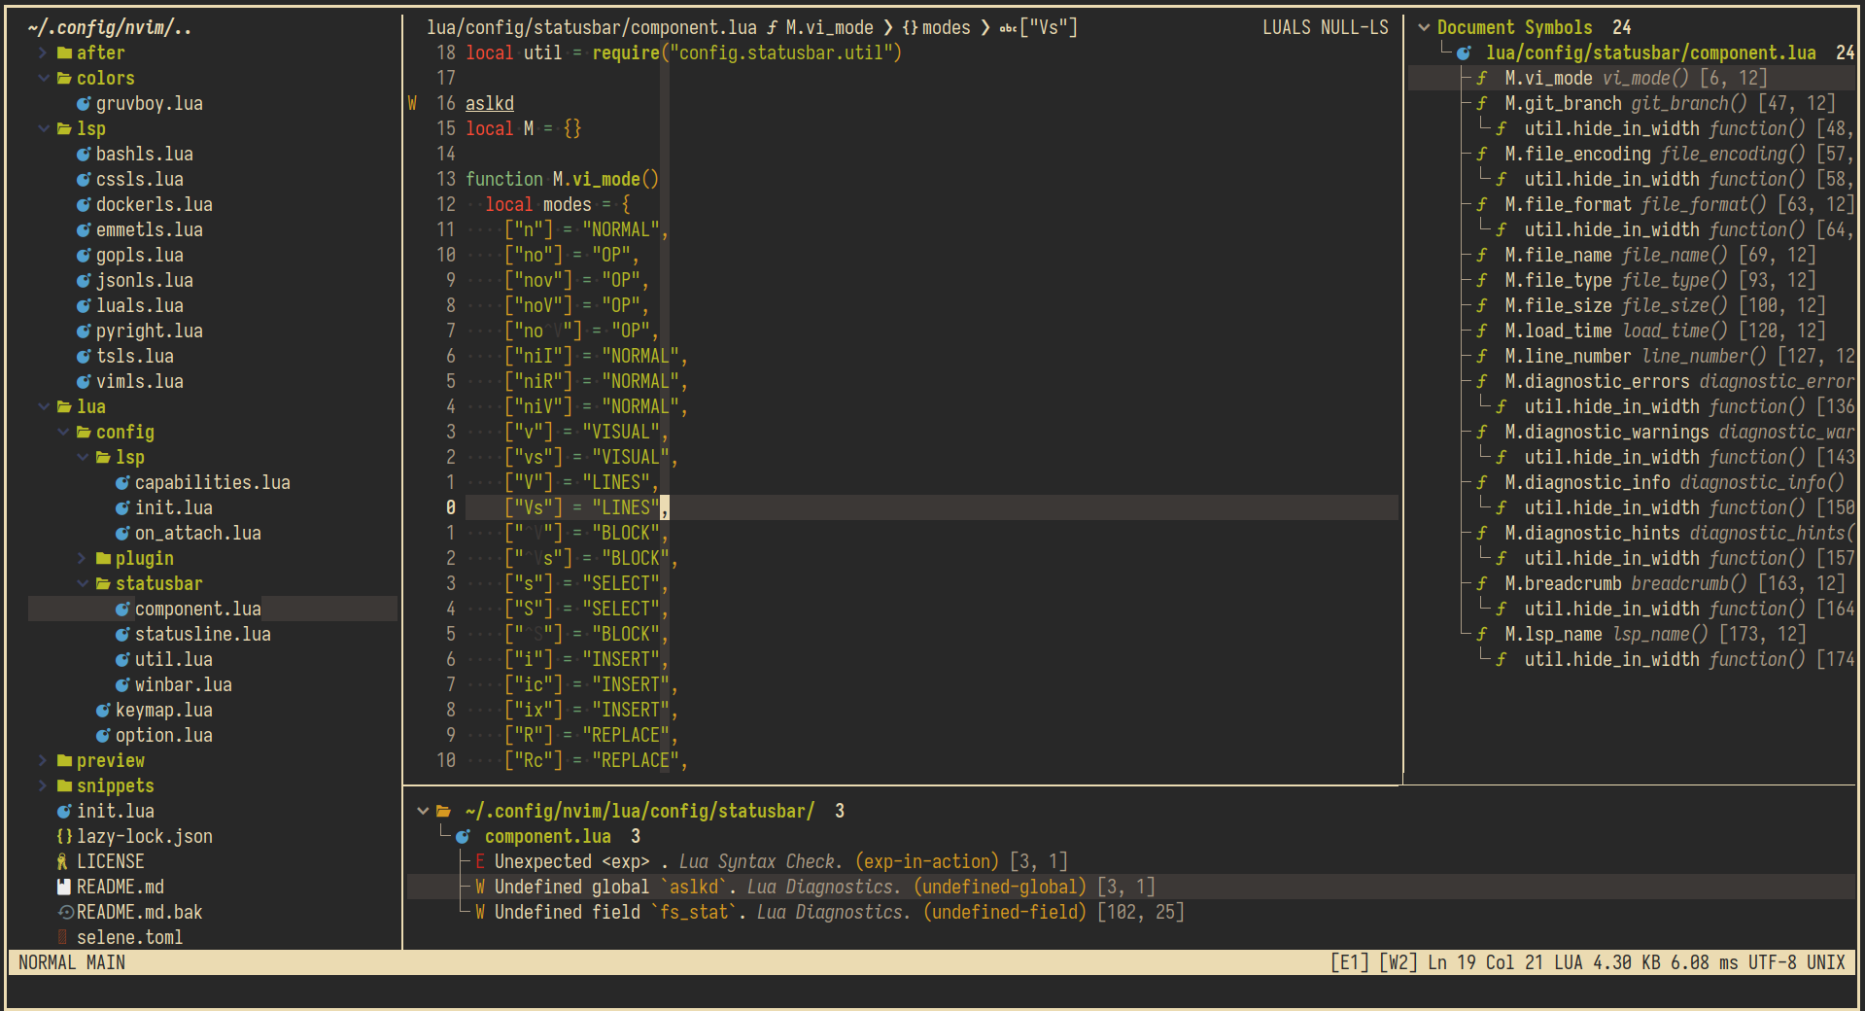Viewport: 1865px width, 1011px height.
Task: Jump to M.line_number symbol
Action: click(1568, 356)
